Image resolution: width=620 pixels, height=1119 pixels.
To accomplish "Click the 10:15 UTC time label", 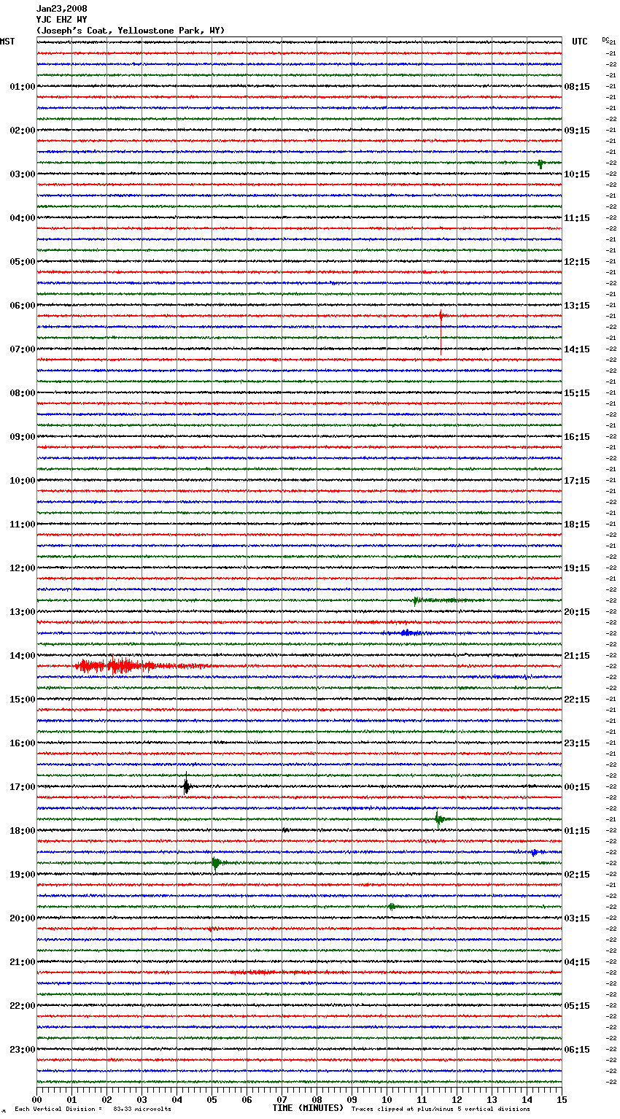I will 577,174.
